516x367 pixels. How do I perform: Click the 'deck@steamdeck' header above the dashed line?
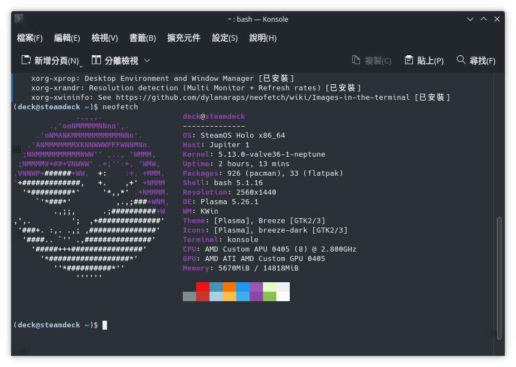[214, 117]
